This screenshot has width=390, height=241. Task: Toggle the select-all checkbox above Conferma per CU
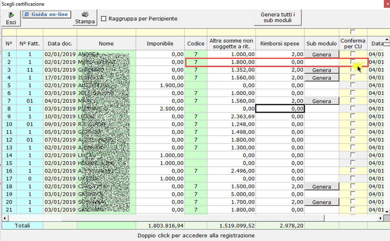point(353,32)
